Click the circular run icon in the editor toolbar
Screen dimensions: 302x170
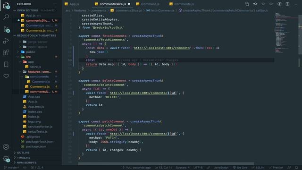click(279, 4)
